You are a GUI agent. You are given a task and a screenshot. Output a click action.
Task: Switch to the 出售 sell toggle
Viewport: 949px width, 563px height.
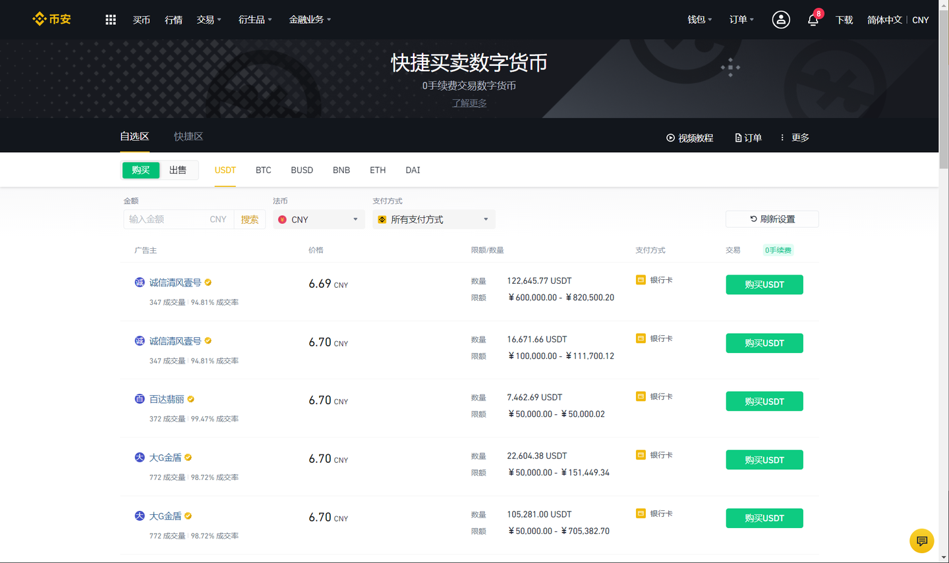click(179, 170)
